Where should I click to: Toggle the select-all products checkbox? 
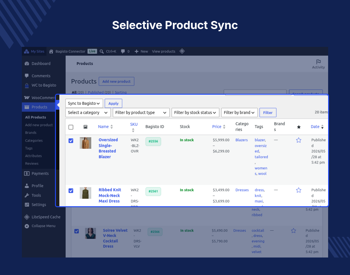(71, 127)
